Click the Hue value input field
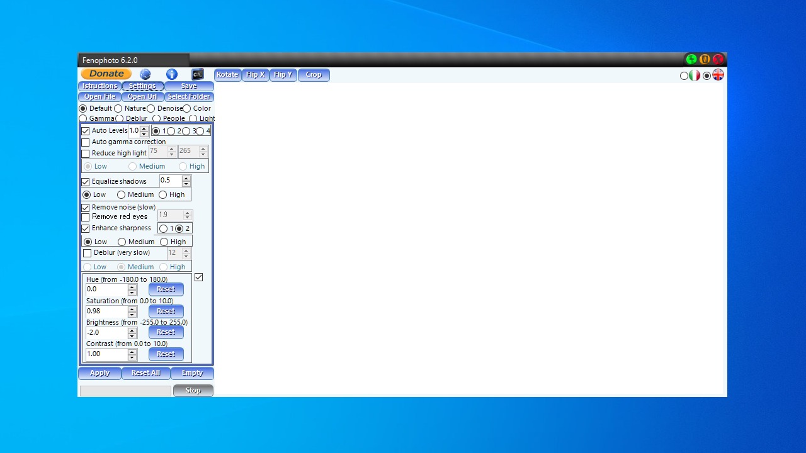 pyautogui.click(x=107, y=289)
